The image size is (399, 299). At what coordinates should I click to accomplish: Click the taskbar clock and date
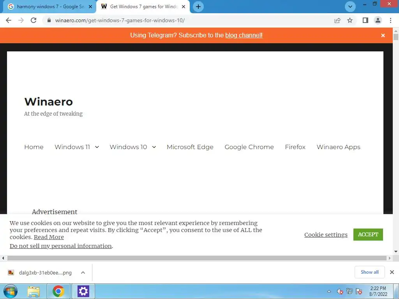[x=378, y=291]
